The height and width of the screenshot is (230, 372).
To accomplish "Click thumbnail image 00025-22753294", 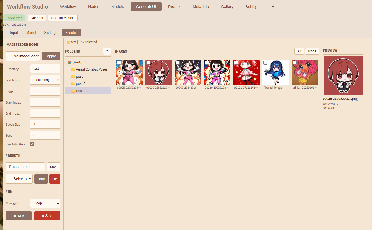I will [x=129, y=72].
